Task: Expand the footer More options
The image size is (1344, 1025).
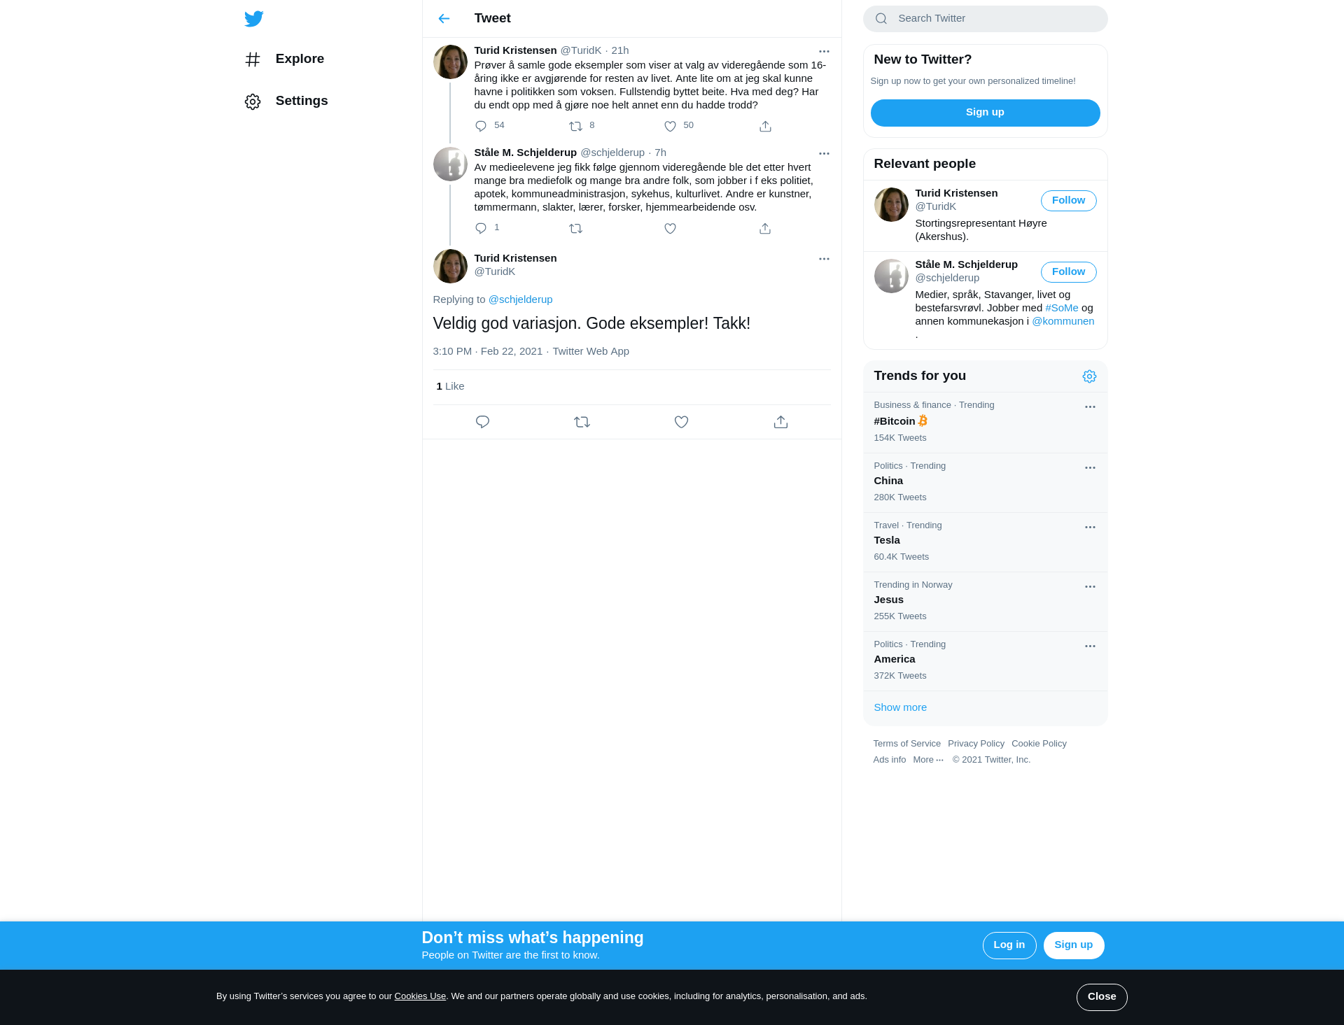Action: pos(928,760)
